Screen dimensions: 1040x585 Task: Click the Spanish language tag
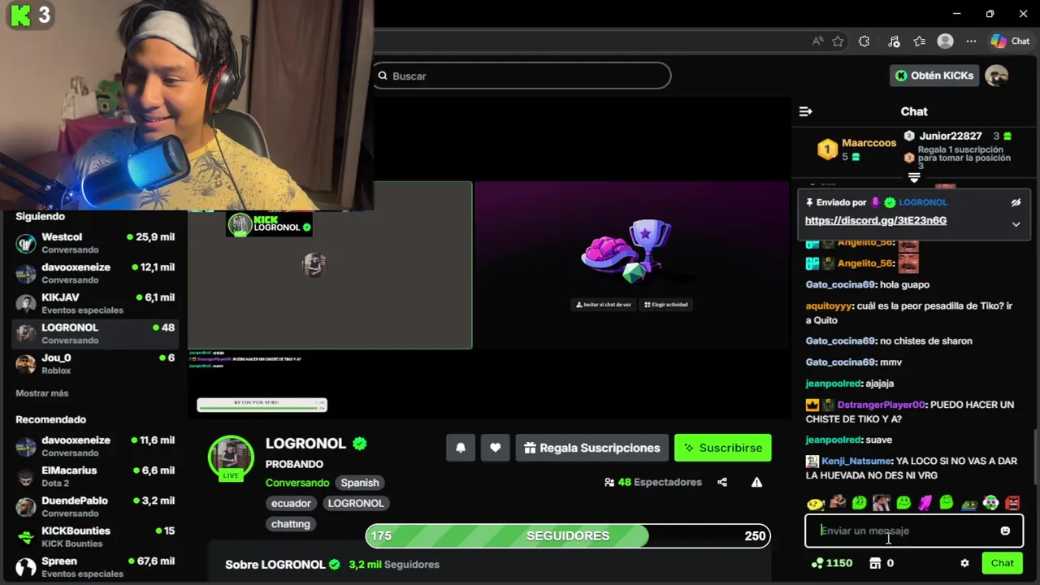click(x=360, y=483)
